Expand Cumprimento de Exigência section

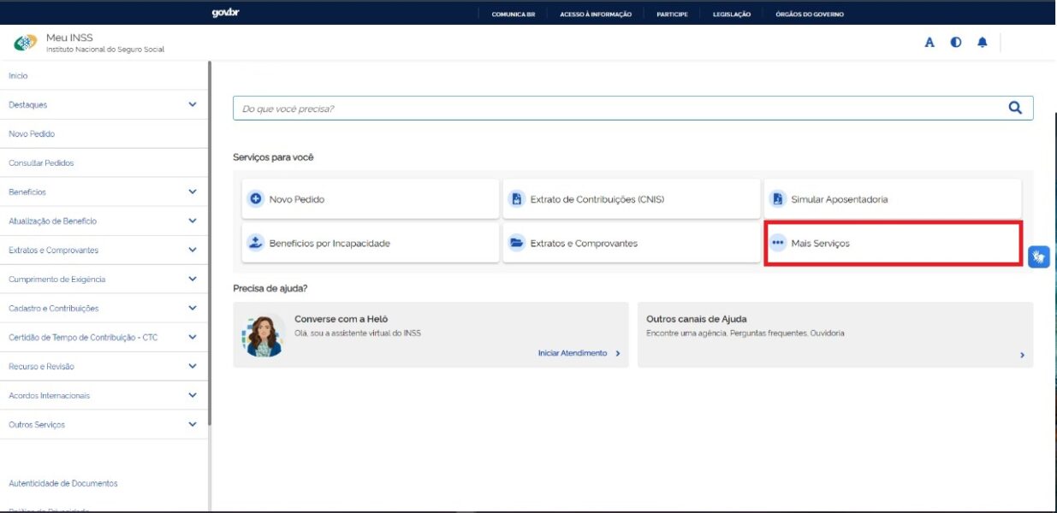click(x=192, y=280)
